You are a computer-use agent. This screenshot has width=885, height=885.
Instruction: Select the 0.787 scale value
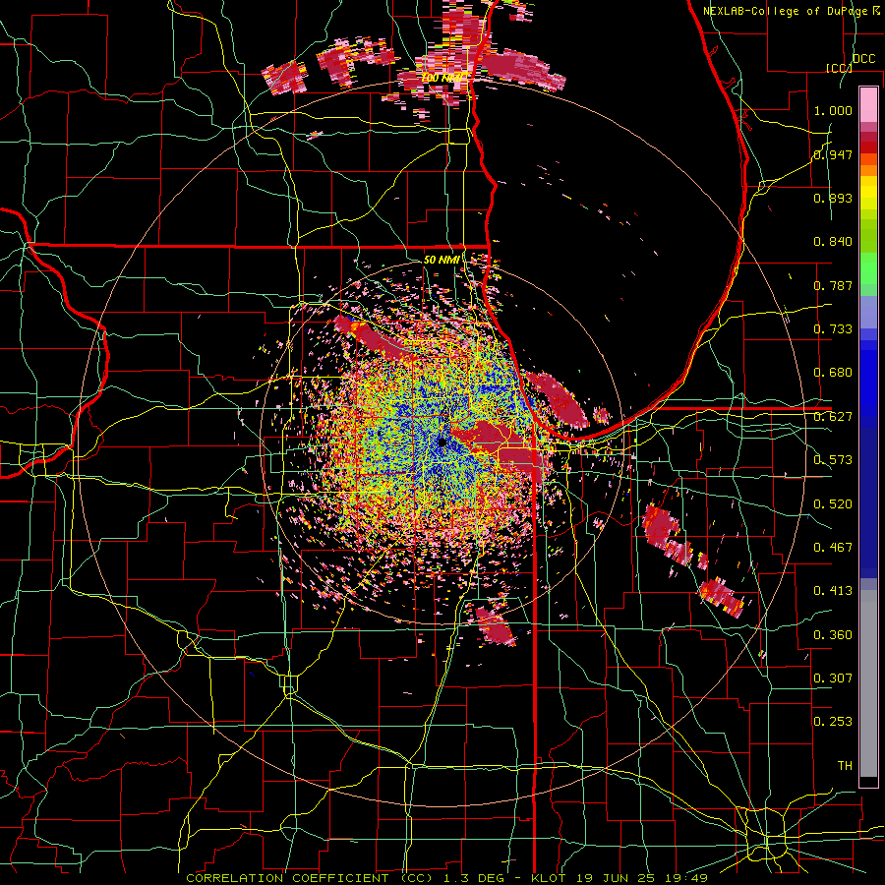pyautogui.click(x=833, y=285)
